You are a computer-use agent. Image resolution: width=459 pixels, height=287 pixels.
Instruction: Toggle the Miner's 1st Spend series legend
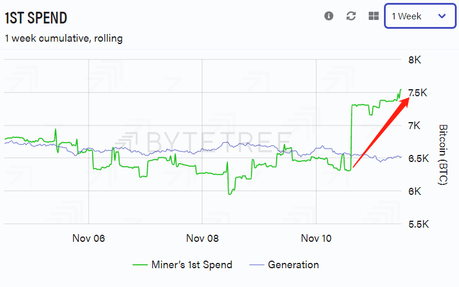point(182,265)
